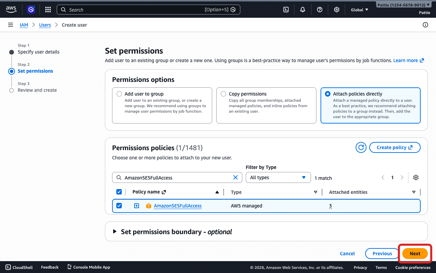Screen dimensions: 436x273
Task: Click the AWS managed type cell
Action: [x=247, y=206]
